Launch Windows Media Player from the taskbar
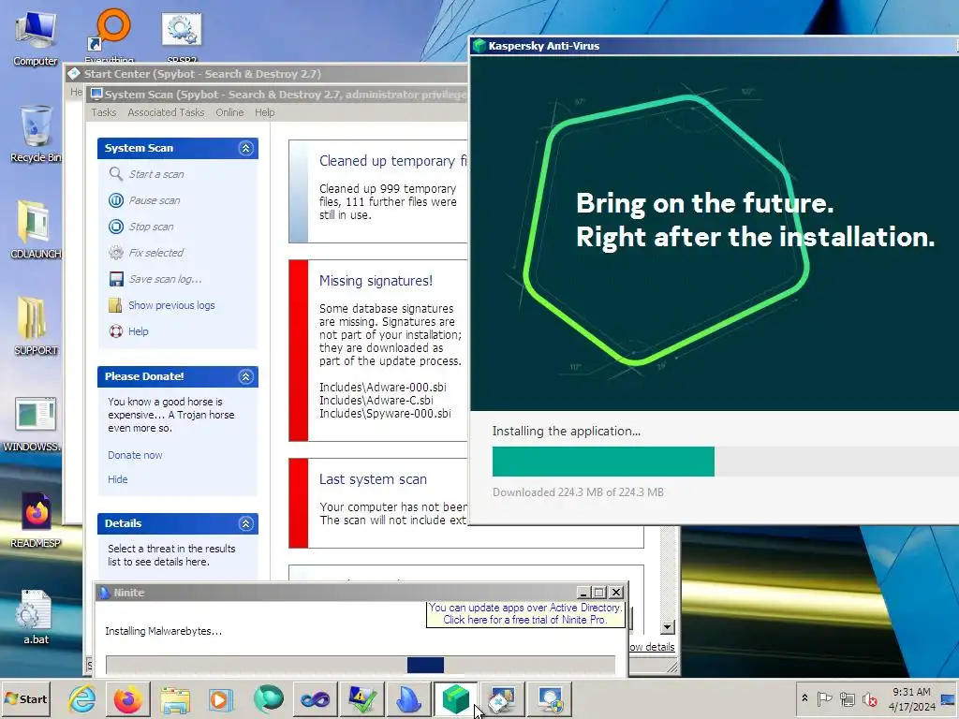 (x=221, y=698)
